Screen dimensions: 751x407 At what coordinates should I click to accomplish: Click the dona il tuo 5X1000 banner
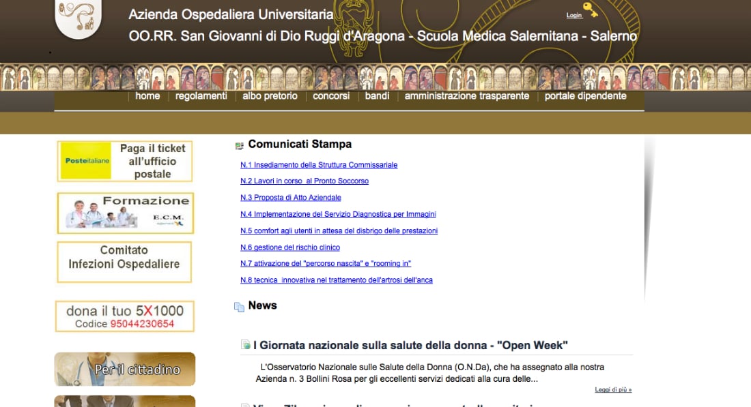(x=124, y=317)
